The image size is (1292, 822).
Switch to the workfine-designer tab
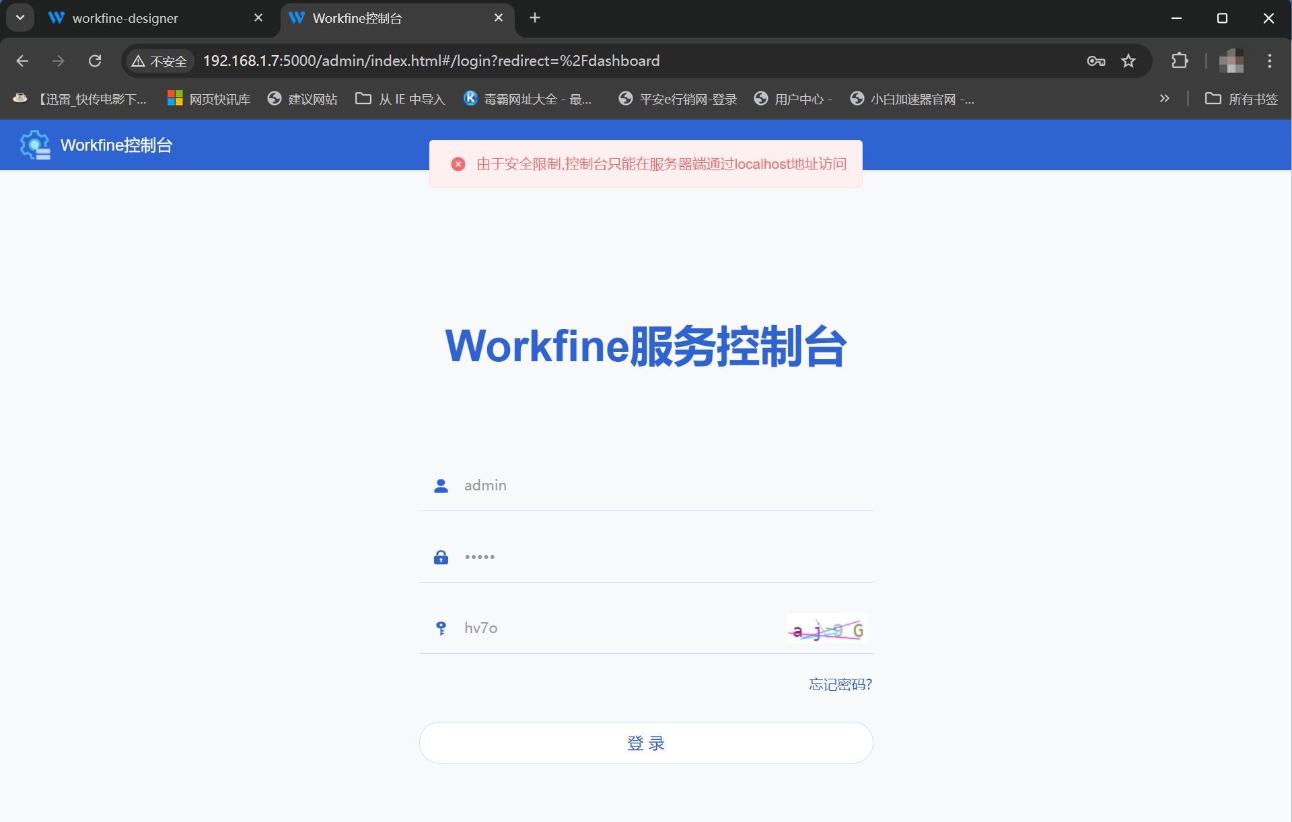[125, 18]
